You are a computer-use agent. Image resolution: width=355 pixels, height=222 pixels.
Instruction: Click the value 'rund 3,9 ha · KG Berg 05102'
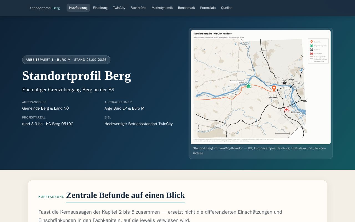pyautogui.click(x=48, y=124)
